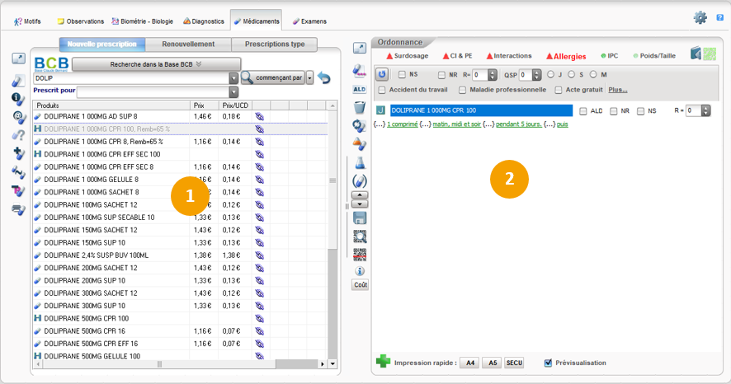Click the expand arrow icon left of Ordonnance
The image size is (731, 384).
360,48
